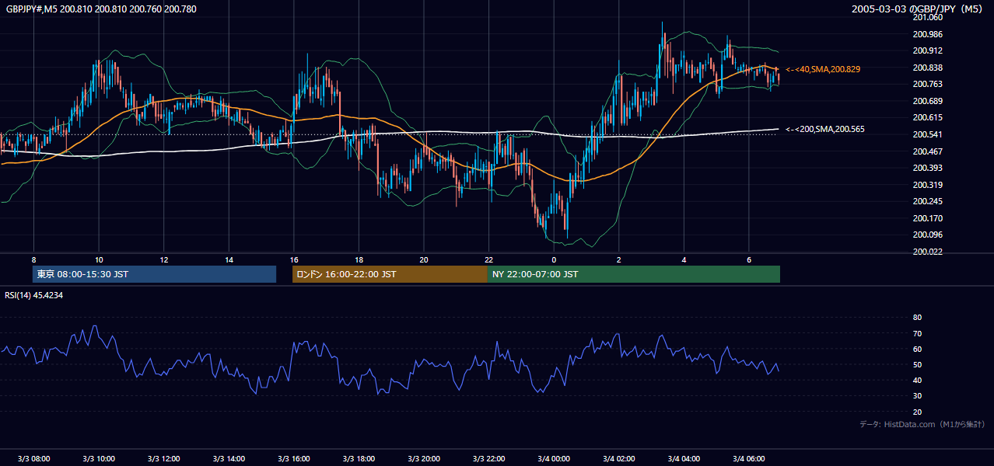Click the 3/4 00:00 time axis label
The width and height of the screenshot is (994, 466).
[x=554, y=459]
